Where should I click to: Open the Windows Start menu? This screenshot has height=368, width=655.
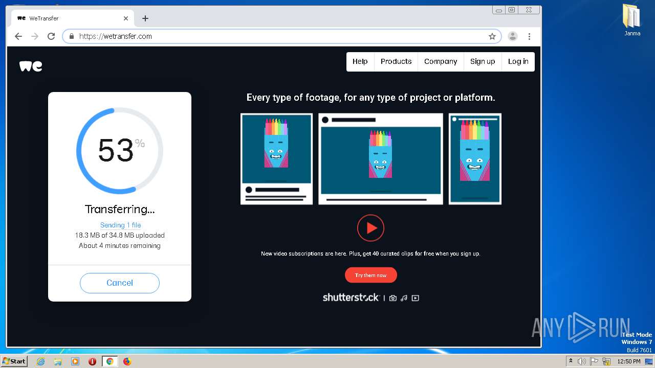[x=14, y=361]
